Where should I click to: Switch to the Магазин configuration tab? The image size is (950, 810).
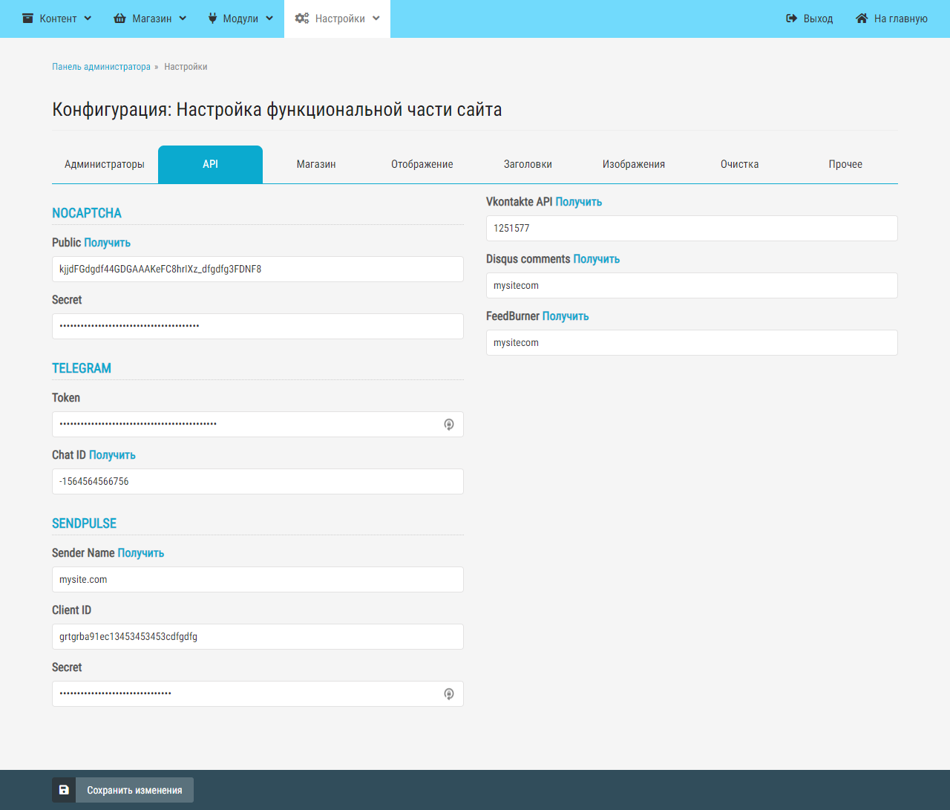(316, 164)
